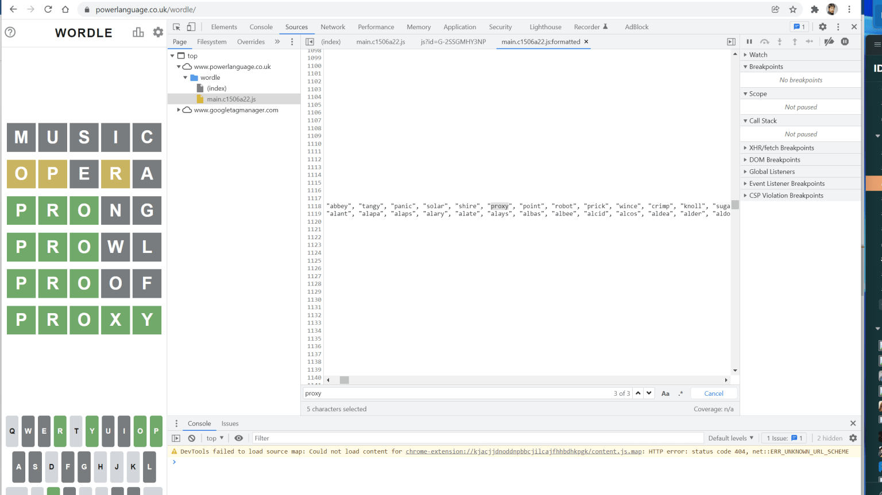The width and height of the screenshot is (882, 495).
Task: Activate the inspect element picker icon
Action: [177, 27]
